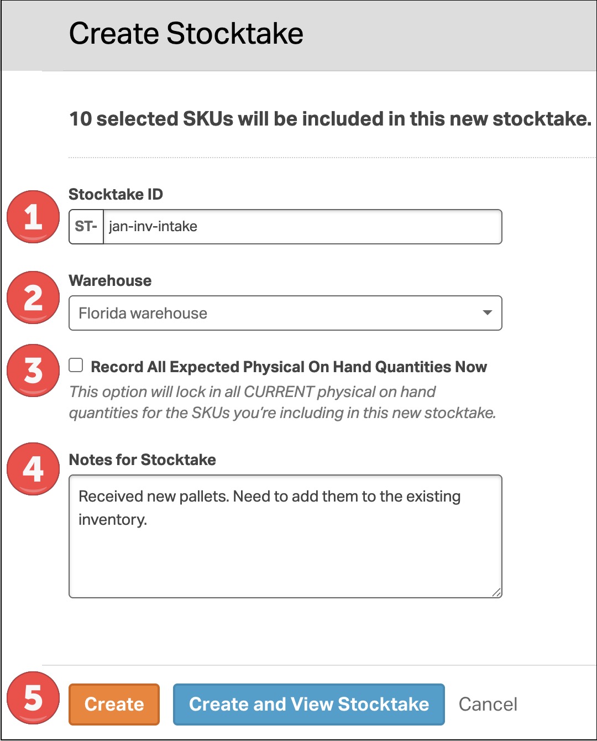
Task: Click the red step 2 badge
Action: [33, 298]
